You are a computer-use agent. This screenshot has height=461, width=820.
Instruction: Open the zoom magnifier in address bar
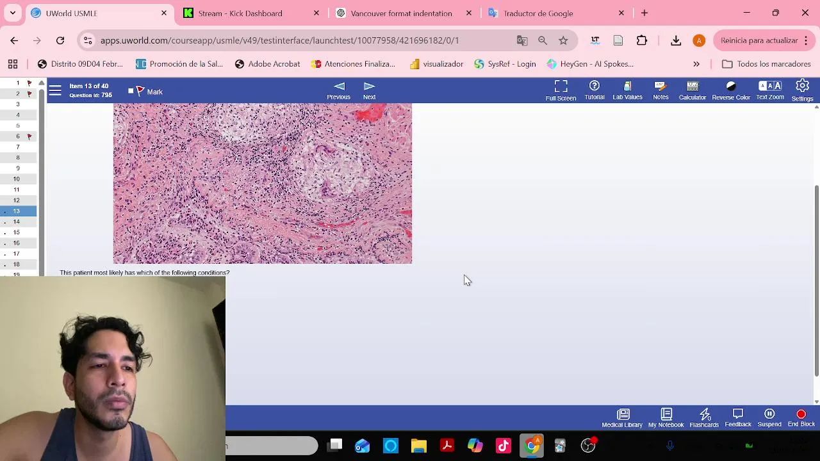pyautogui.click(x=543, y=40)
